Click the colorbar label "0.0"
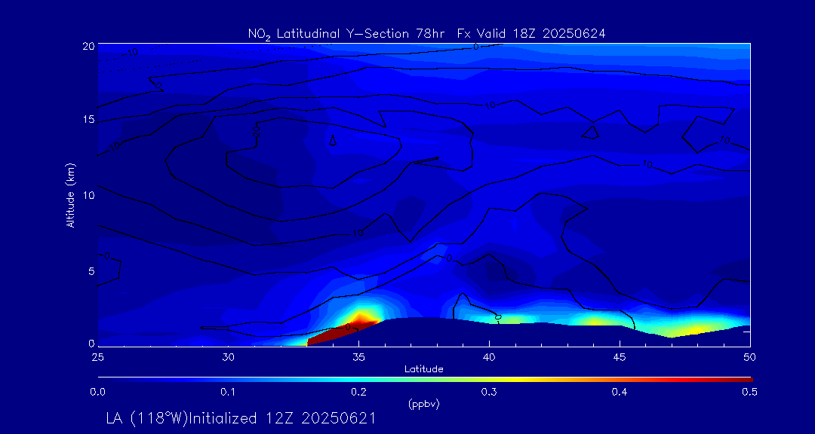Screen dimensions: 815x434 tap(98, 393)
